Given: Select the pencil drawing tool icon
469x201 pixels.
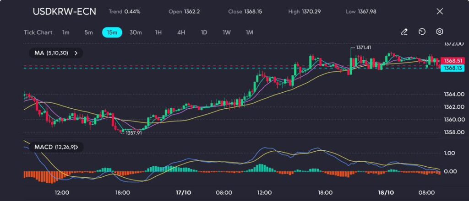Looking at the screenshot, I should [404, 32].
